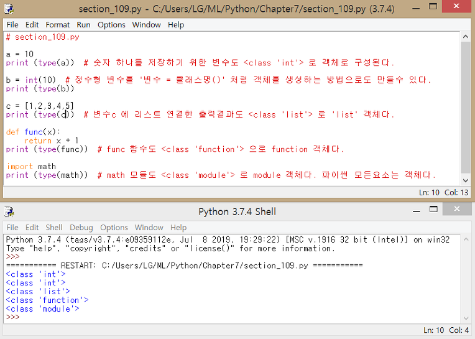This screenshot has height=339, width=475.
Task: Click the 'import math' line
Action: tap(31, 166)
